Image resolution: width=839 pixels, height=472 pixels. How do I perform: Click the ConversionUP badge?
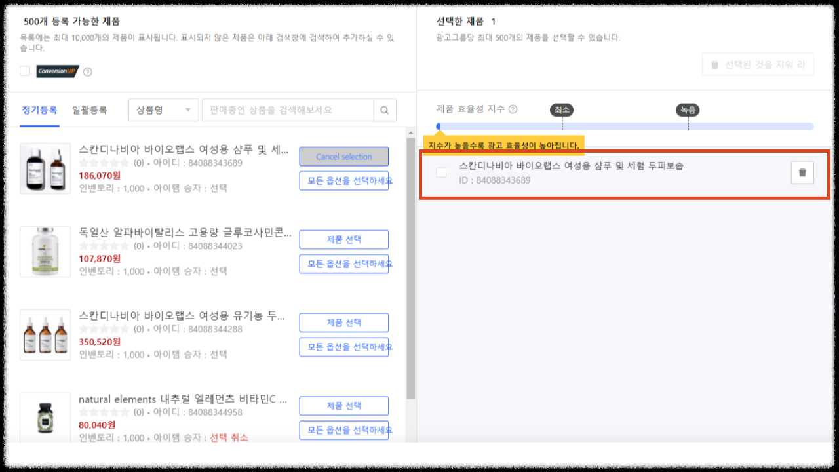click(x=58, y=71)
